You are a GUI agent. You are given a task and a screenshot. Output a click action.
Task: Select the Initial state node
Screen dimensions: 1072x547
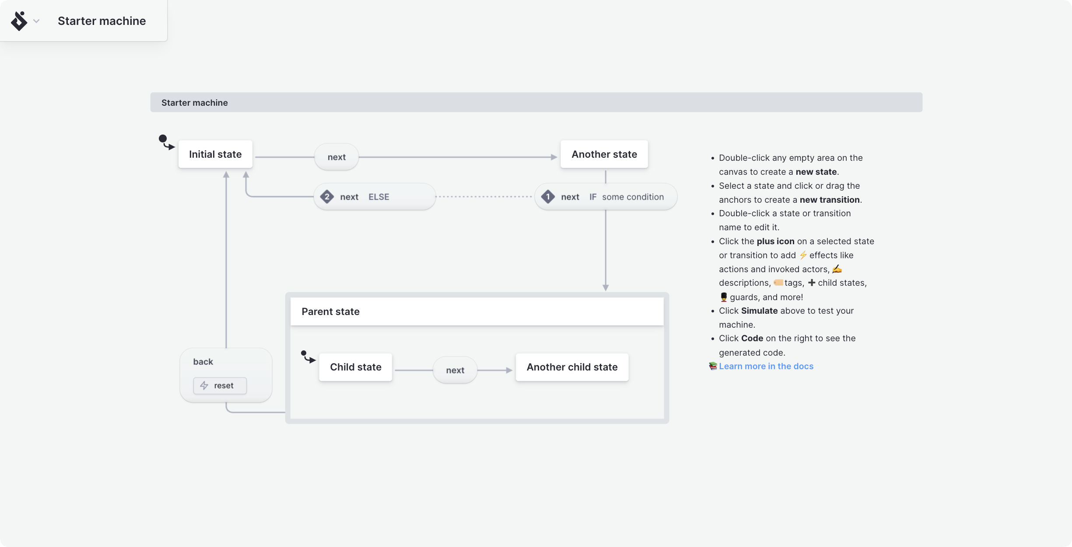coord(215,154)
